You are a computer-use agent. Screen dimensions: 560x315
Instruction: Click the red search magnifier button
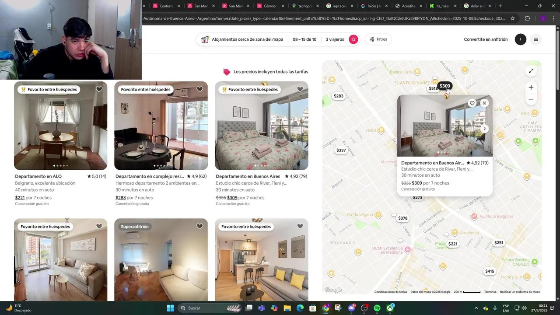point(353,39)
